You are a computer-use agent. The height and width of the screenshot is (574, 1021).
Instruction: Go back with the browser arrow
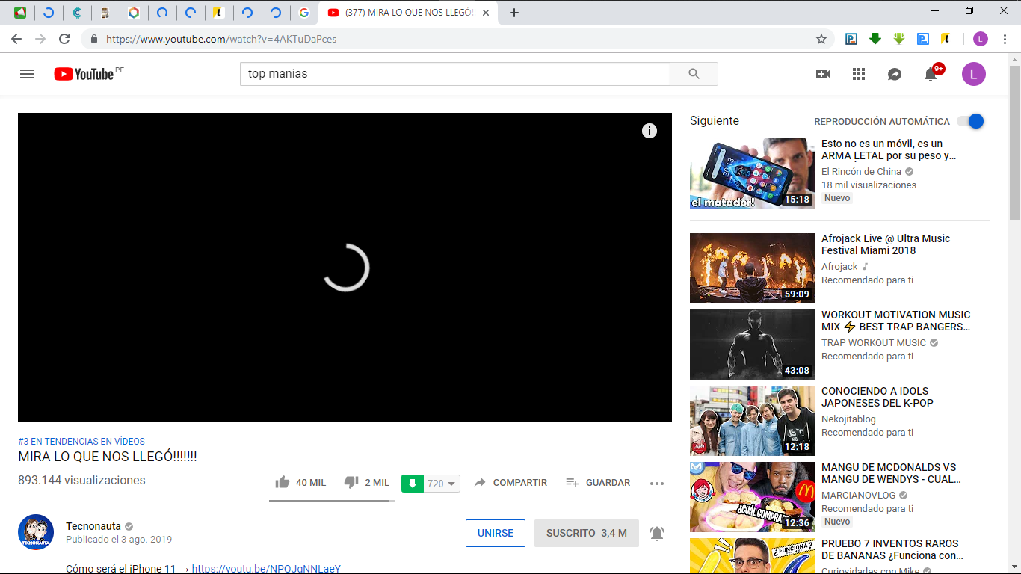click(16, 39)
